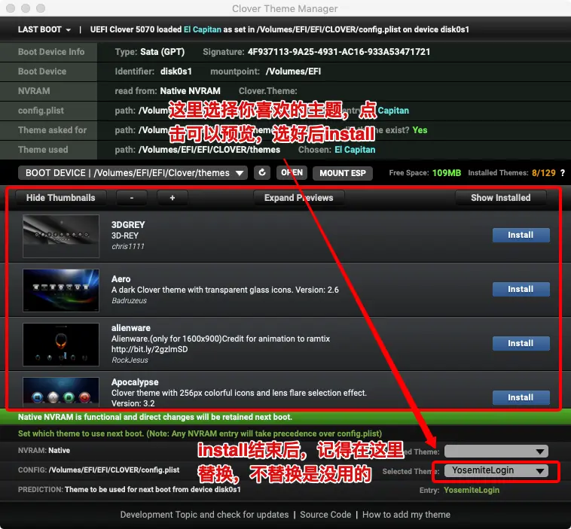Install the 3DGREY theme
571x529 pixels.
pos(521,235)
